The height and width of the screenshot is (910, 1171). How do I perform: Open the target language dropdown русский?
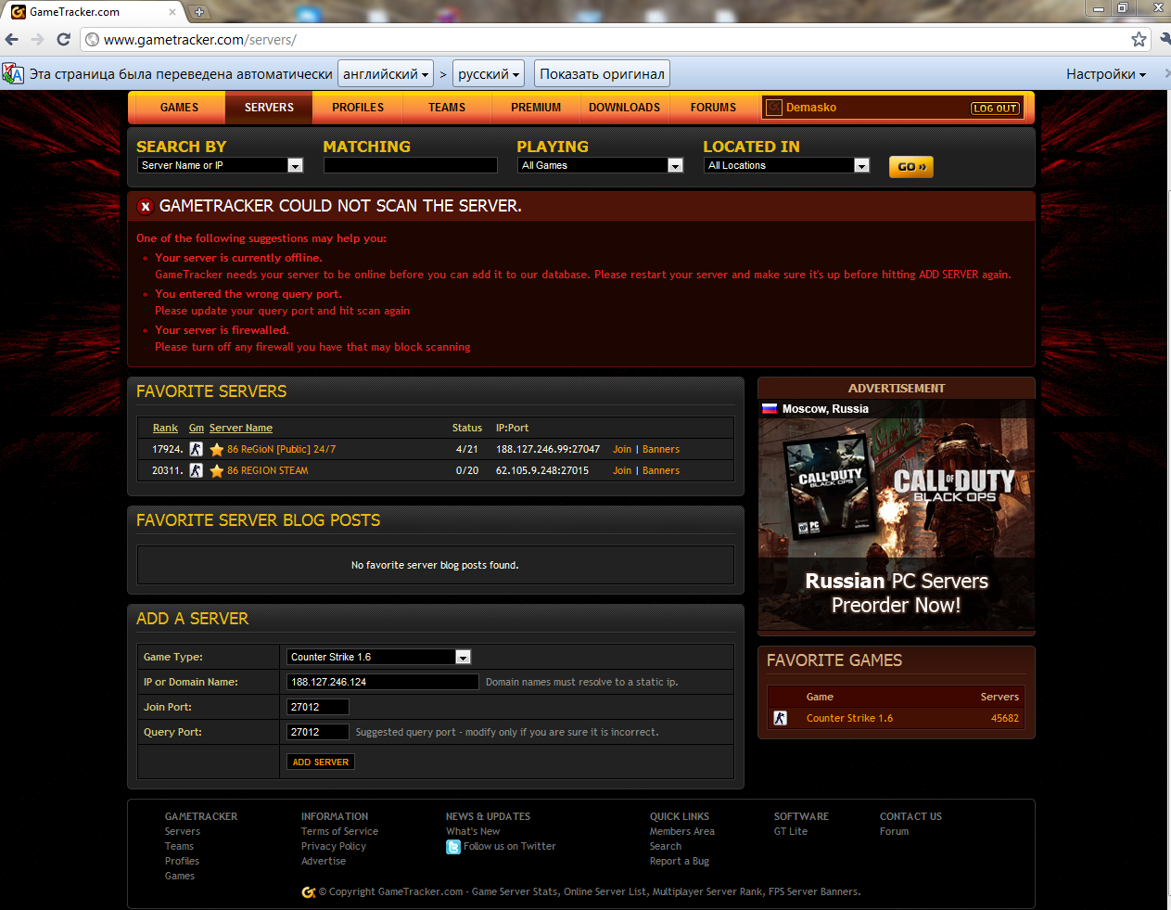pos(489,74)
